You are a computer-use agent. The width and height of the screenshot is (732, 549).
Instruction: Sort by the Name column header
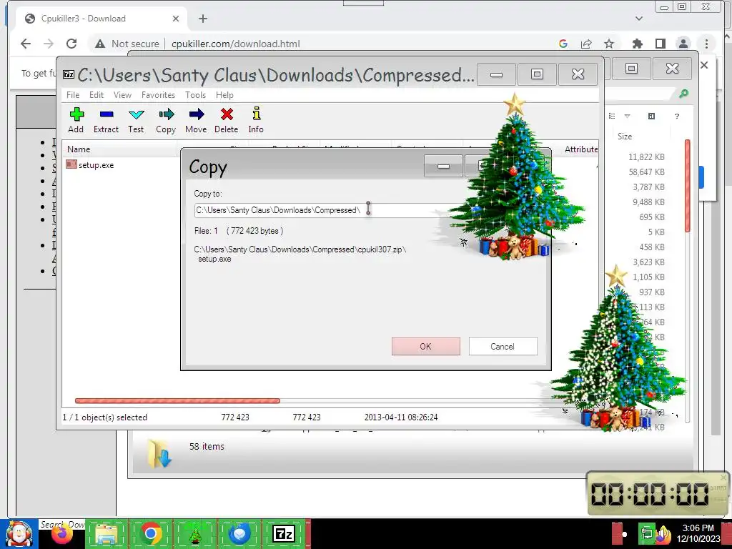coord(120,149)
